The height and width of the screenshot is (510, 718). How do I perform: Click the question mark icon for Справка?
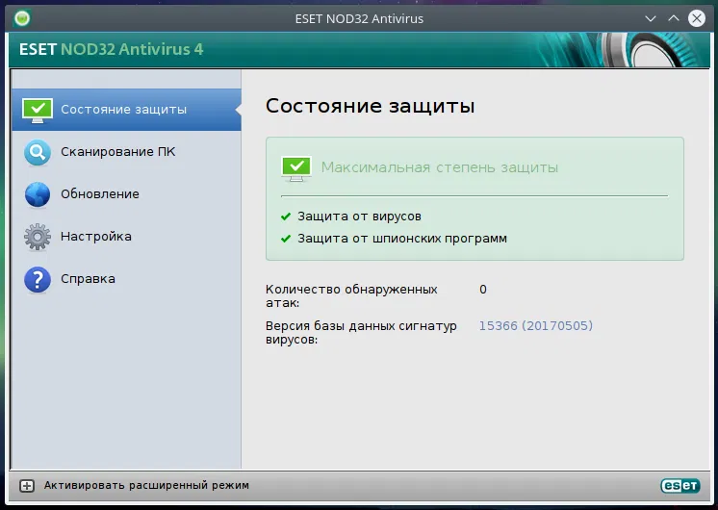38,279
